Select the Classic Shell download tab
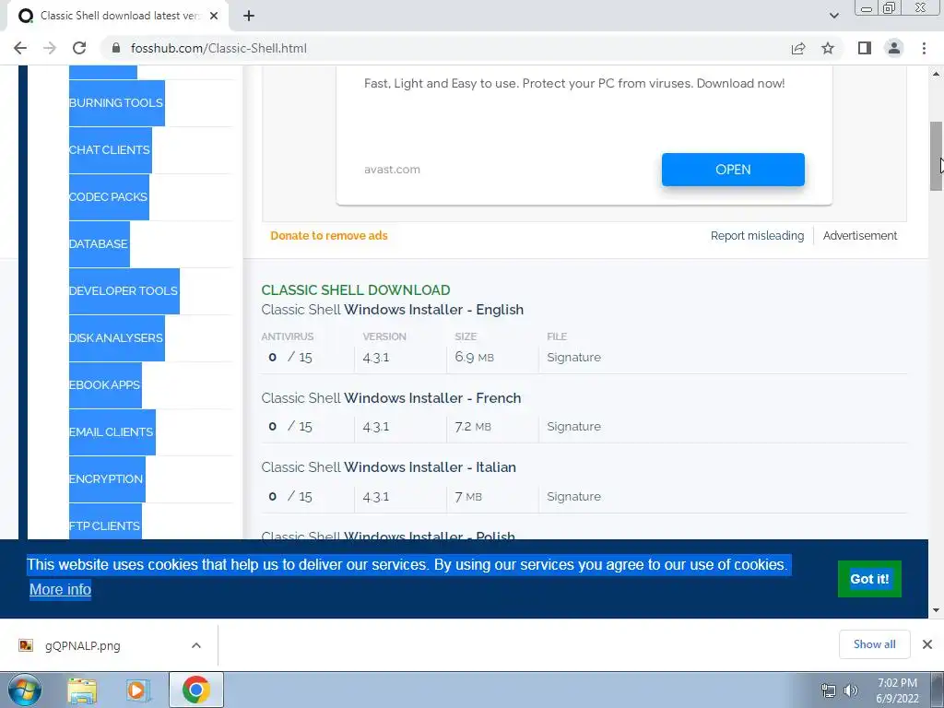The image size is (944, 708). 117,17
